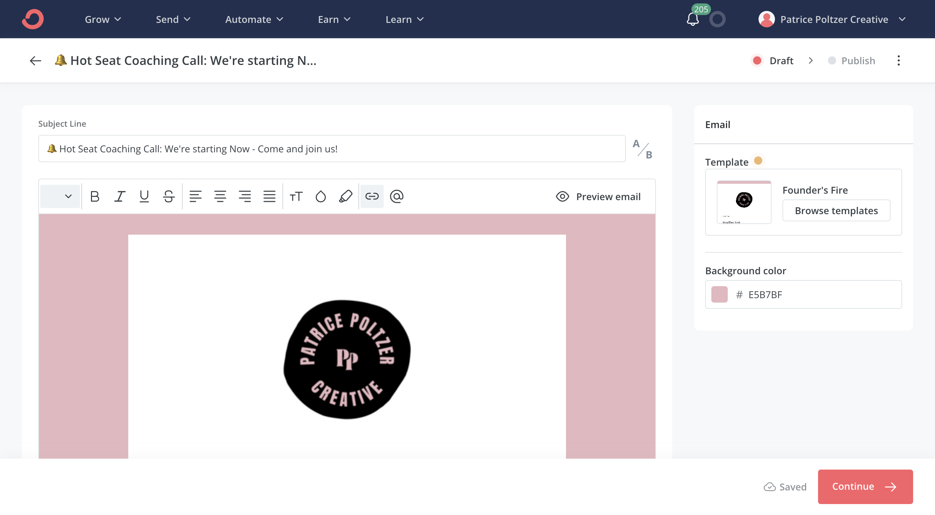Click the A/B subject test toggle

pyautogui.click(x=642, y=149)
